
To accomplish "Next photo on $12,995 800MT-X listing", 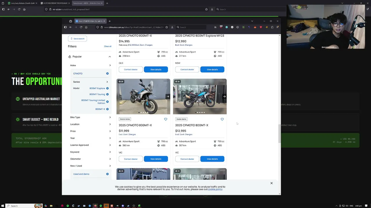I will click(x=224, y=96).
